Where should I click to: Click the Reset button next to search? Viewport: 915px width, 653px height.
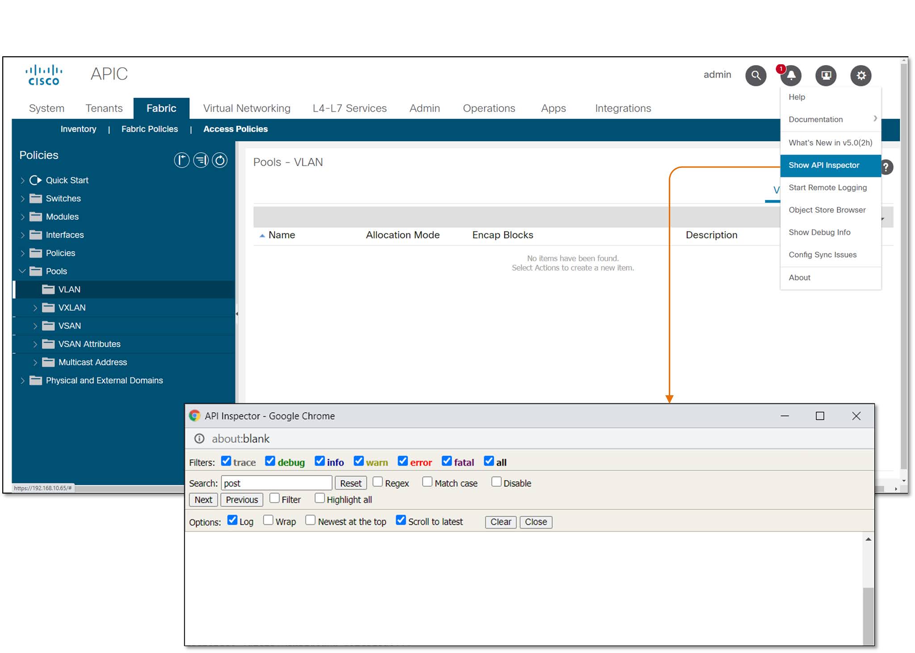pos(351,482)
